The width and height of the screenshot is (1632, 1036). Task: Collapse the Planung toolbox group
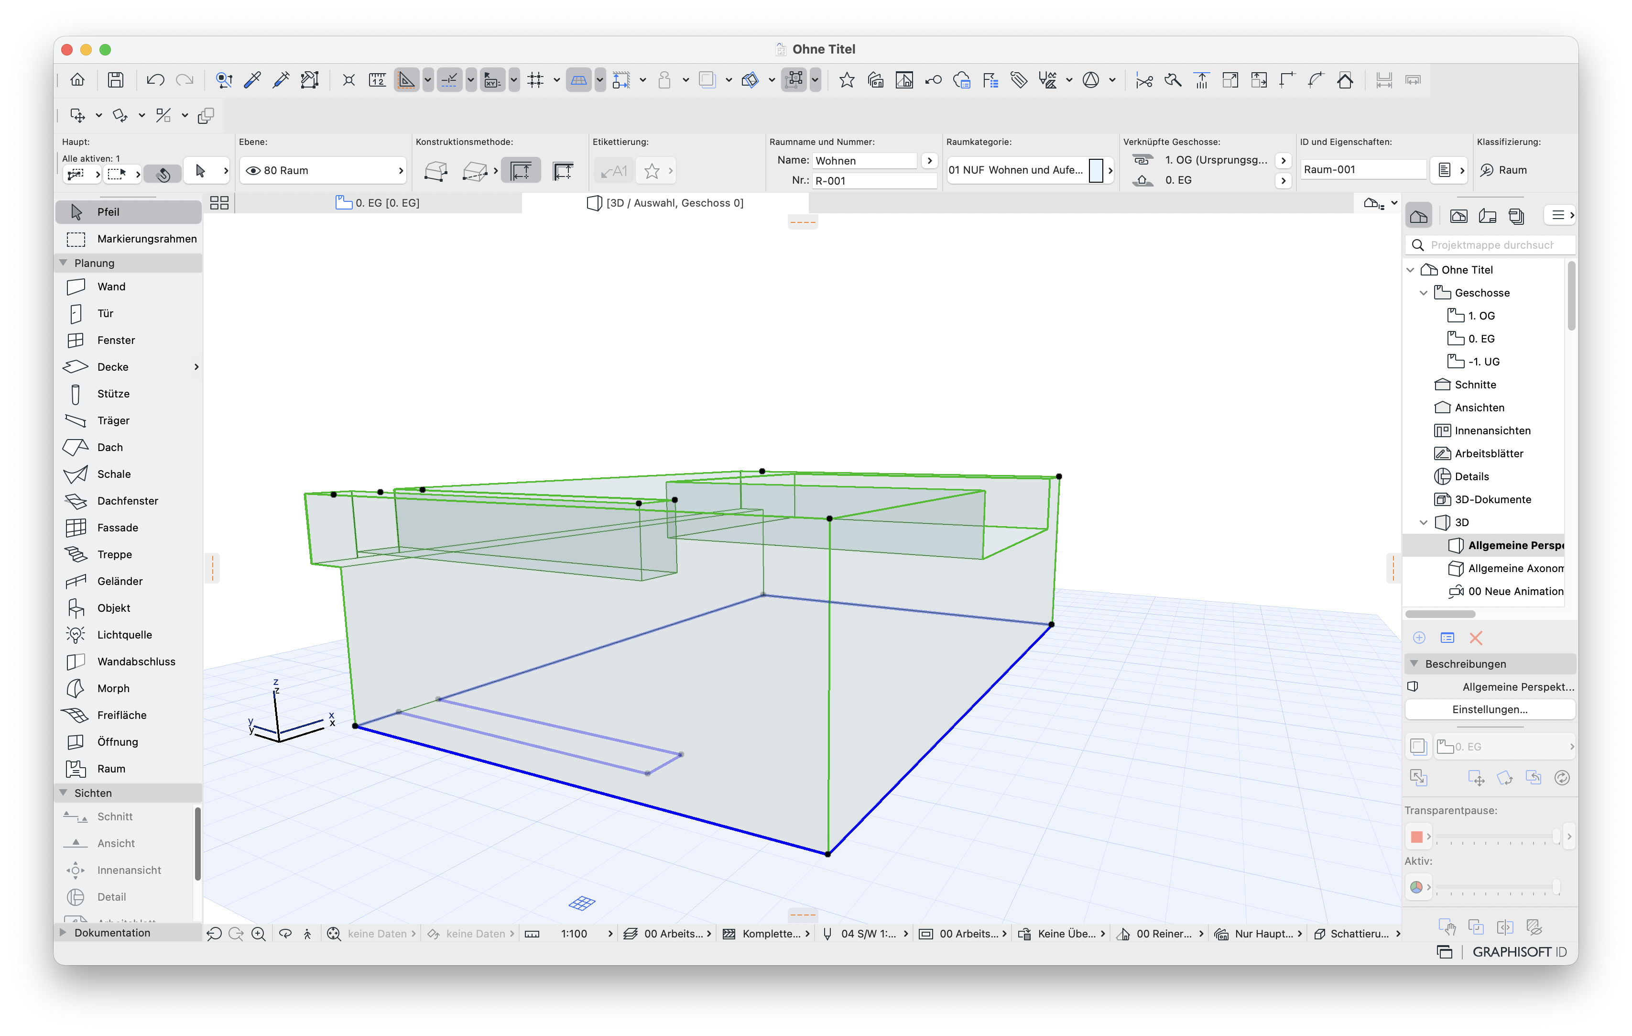click(64, 263)
